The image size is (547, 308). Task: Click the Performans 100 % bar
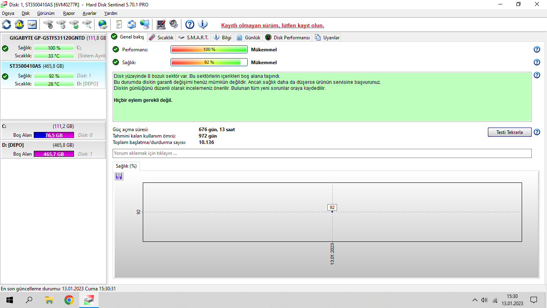209,49
